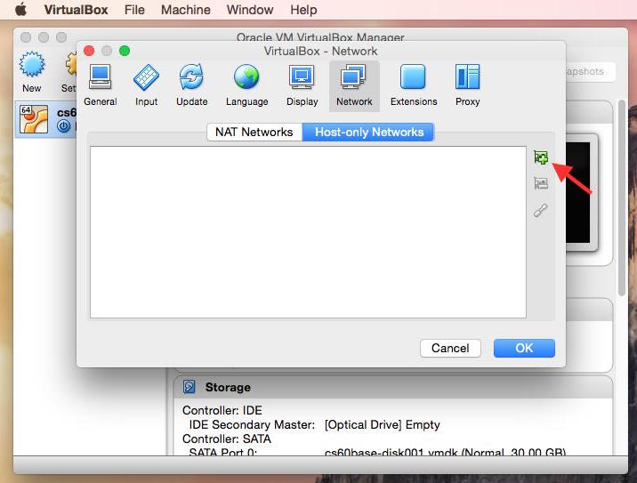Open the Proxy preferences pane
Screen dimensions: 637x483
click(x=467, y=85)
